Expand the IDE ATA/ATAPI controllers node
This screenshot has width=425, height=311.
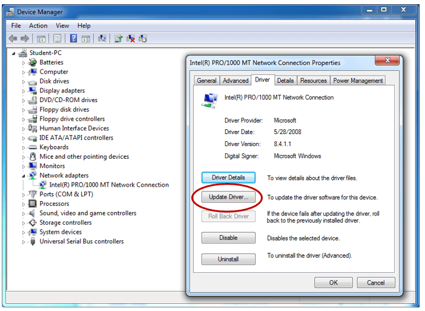[x=24, y=138]
